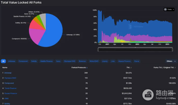The image size is (178, 105).
Task: Switch to the Saddle Finance filter tab
Action: 47,61
